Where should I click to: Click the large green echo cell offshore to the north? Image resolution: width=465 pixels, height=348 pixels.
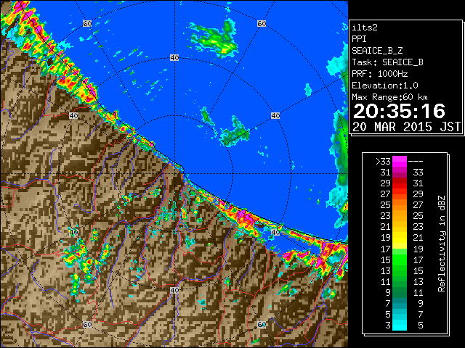217,38
